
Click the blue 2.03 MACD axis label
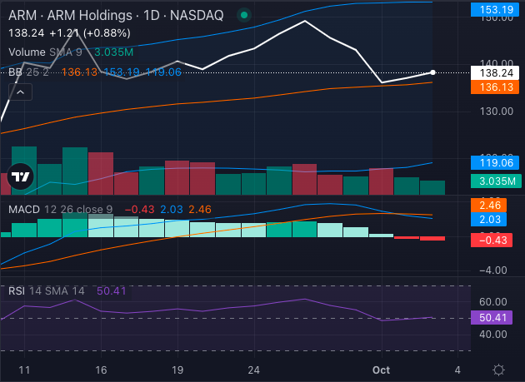[488, 220]
